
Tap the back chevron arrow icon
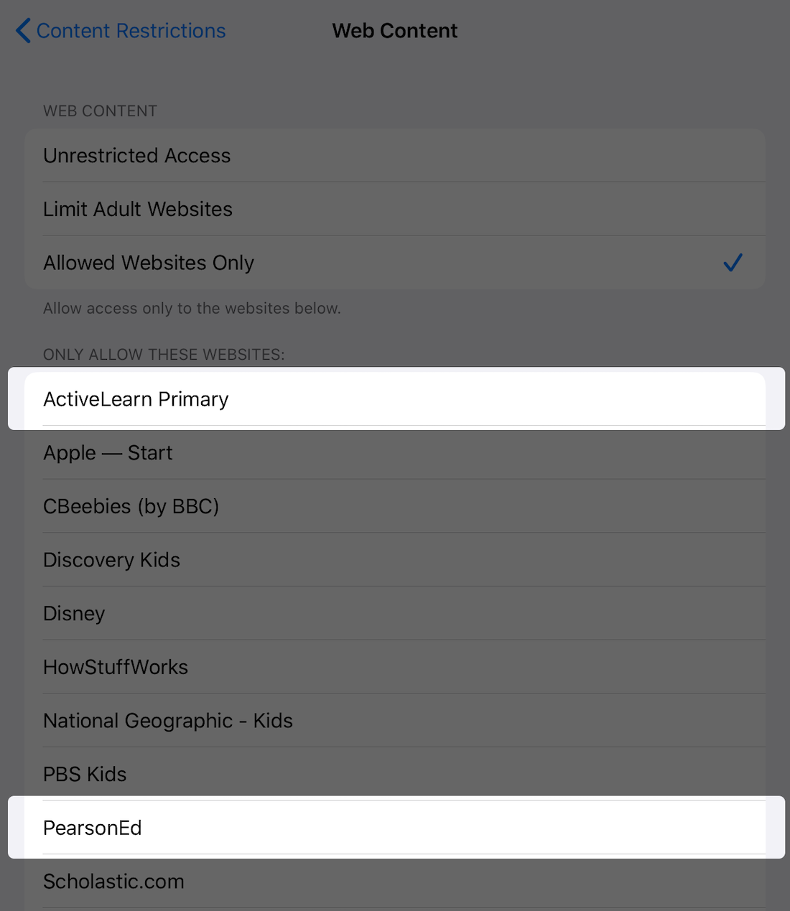click(23, 31)
